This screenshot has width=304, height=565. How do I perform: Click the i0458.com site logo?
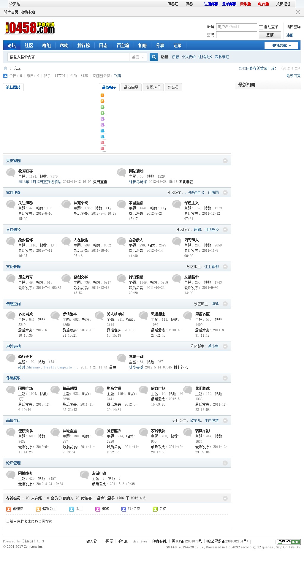pos(29,28)
